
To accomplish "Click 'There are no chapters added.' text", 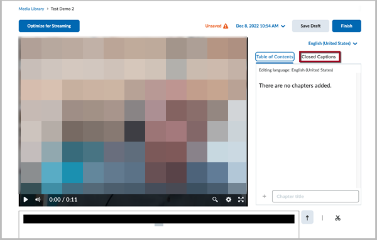I will 295,86.
